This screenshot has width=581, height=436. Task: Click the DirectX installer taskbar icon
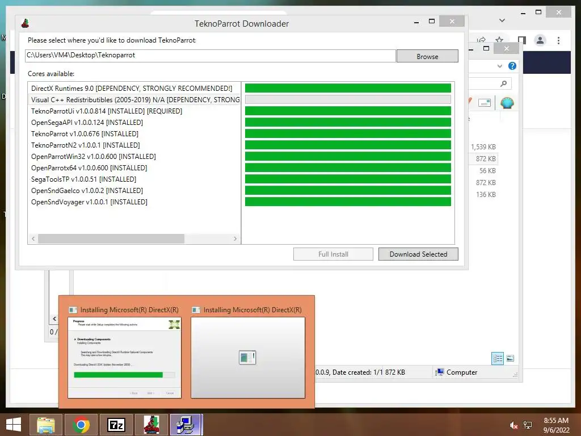tap(186, 425)
